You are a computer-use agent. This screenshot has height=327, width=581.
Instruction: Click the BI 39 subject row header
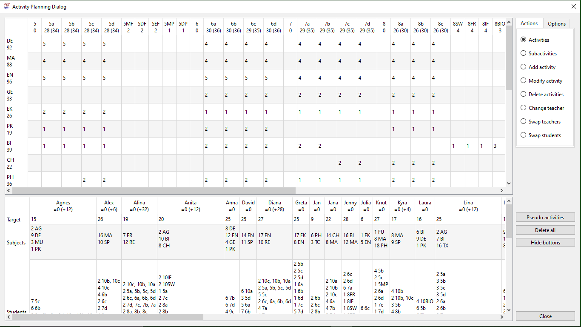(x=17, y=146)
